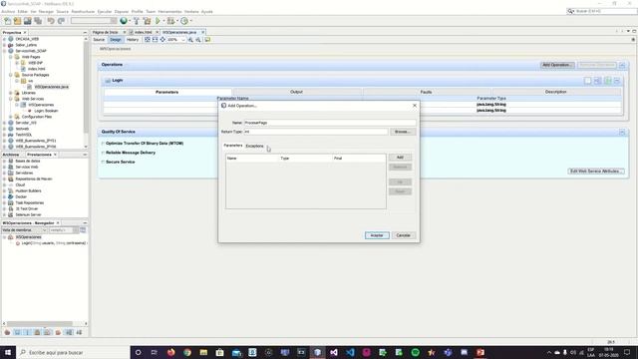Open the Herramientas menu
Viewport: 638px width, 359px height.
pos(169,11)
